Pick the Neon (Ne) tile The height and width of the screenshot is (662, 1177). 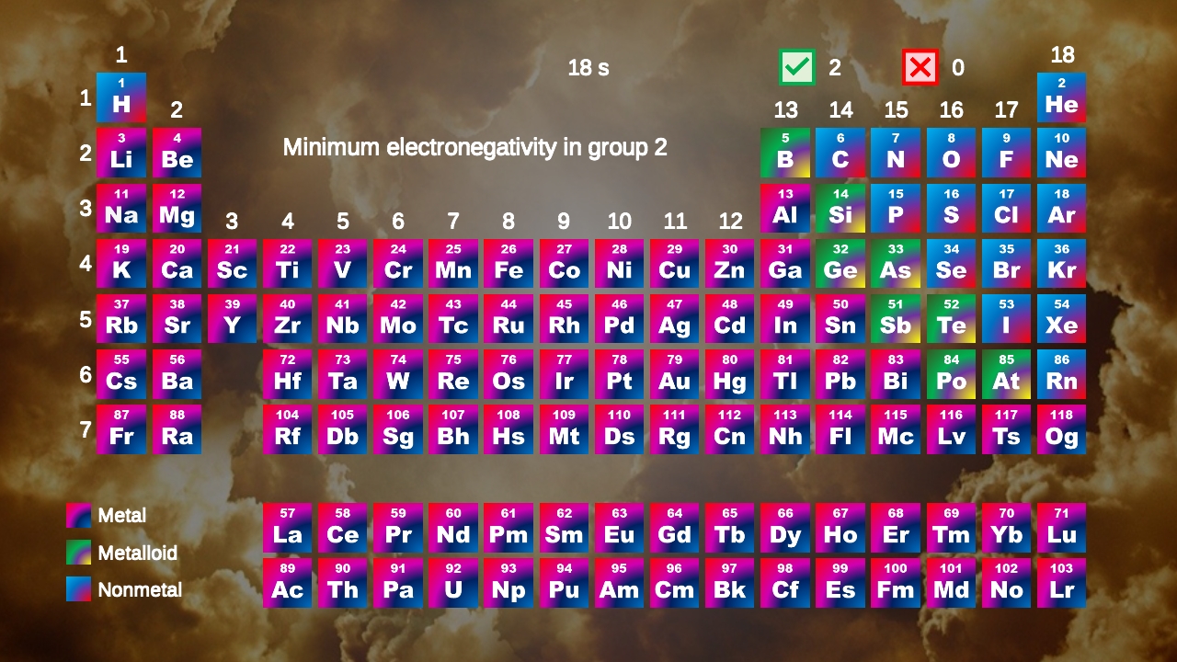[1061, 153]
